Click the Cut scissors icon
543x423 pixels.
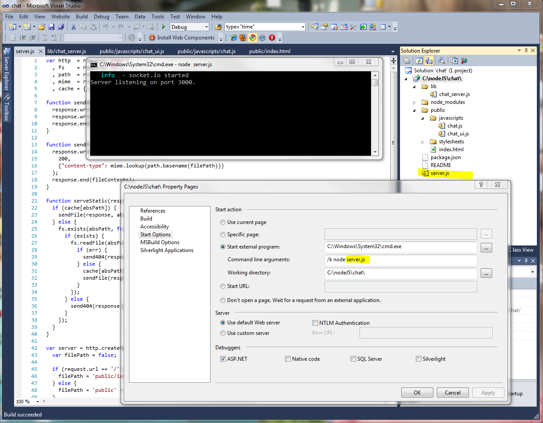(73, 27)
